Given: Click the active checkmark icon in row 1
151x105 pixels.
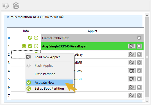Looking at the screenshot, I should pyautogui.click(x=30, y=46).
